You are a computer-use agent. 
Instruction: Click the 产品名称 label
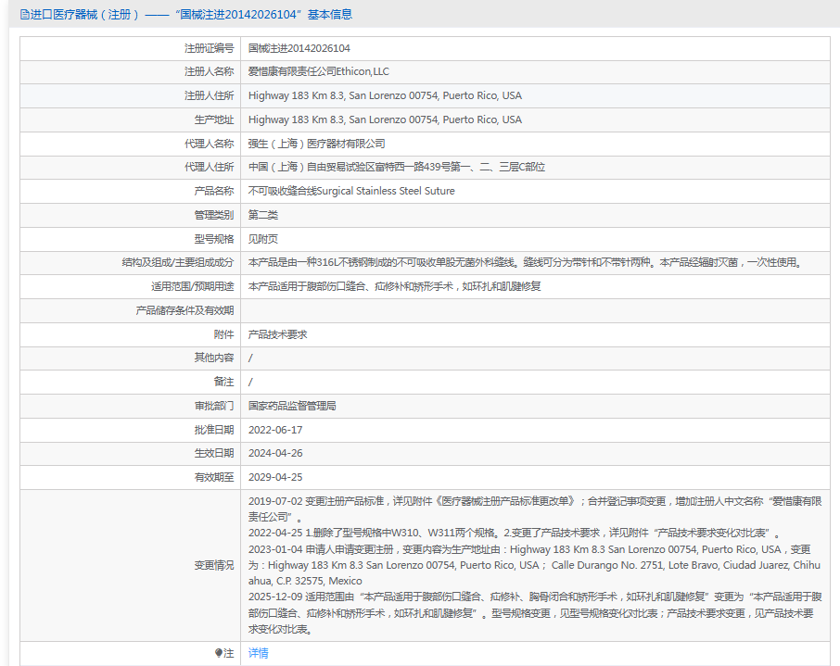(x=214, y=191)
